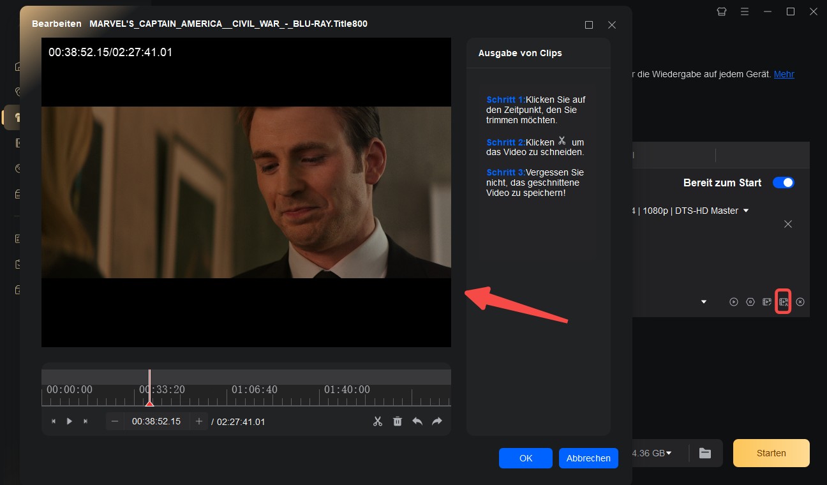827x485 pixels.
Task: Click the 'Schritt 3:' instruction text
Action: tap(505, 172)
